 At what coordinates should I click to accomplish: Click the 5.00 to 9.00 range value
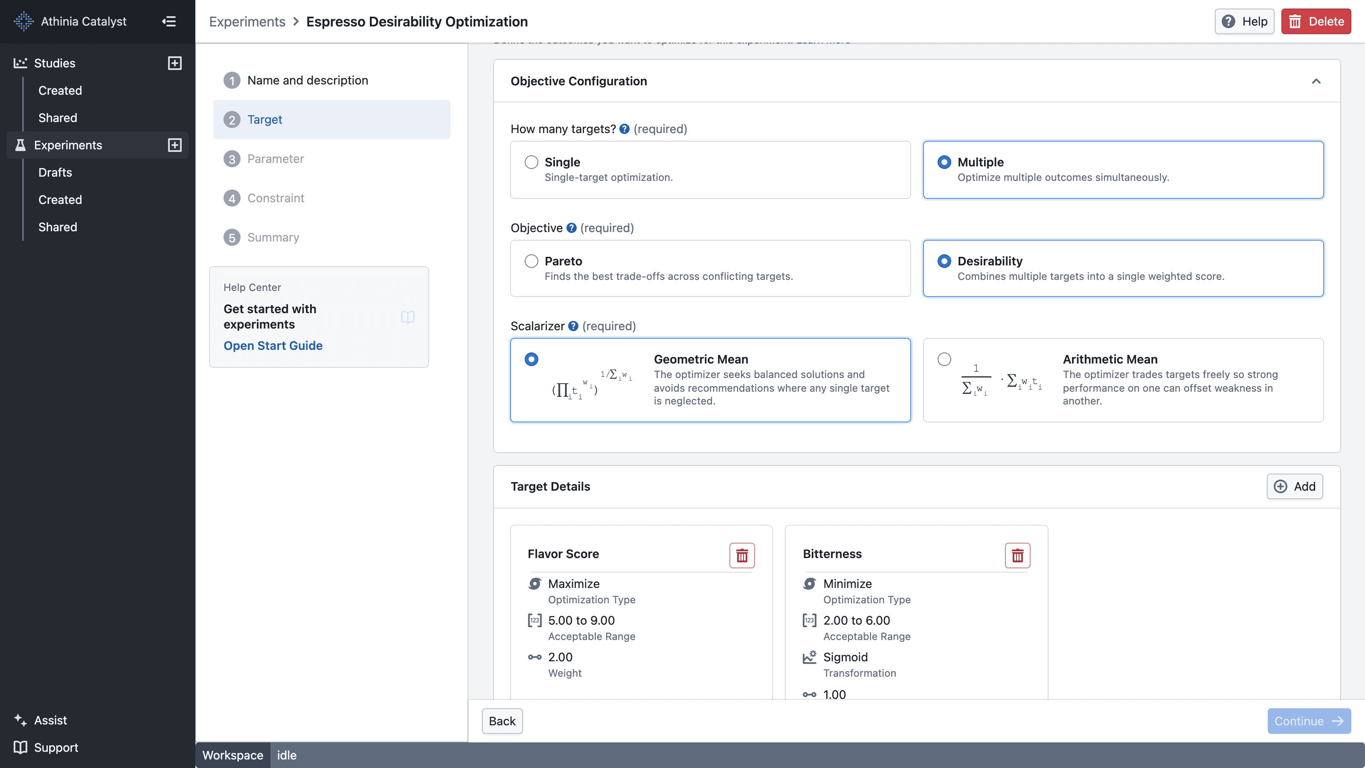(x=581, y=620)
